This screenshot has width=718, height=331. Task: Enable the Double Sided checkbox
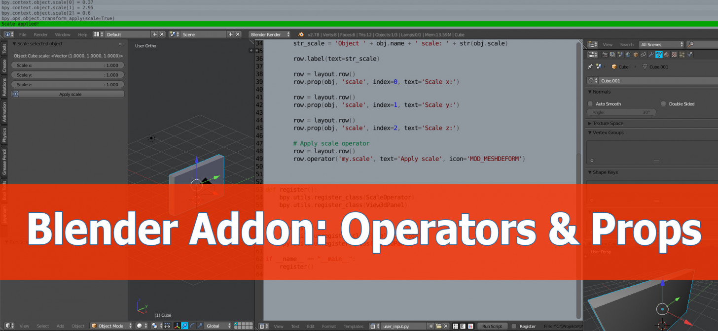click(663, 103)
